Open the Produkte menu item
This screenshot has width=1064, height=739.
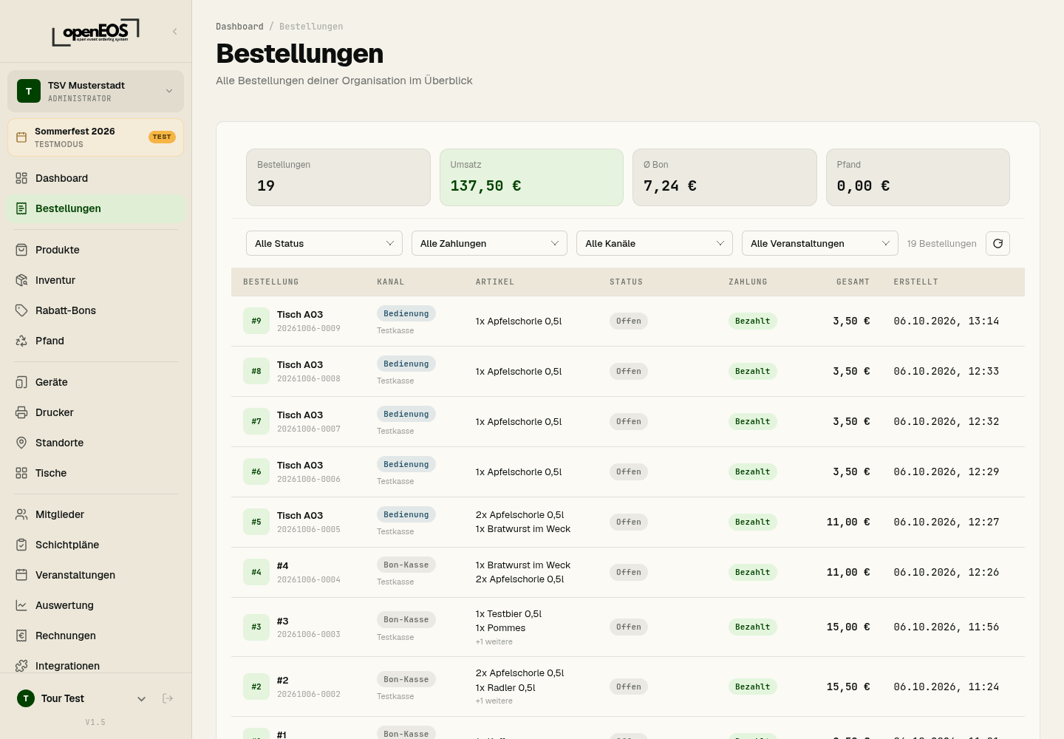click(x=95, y=250)
